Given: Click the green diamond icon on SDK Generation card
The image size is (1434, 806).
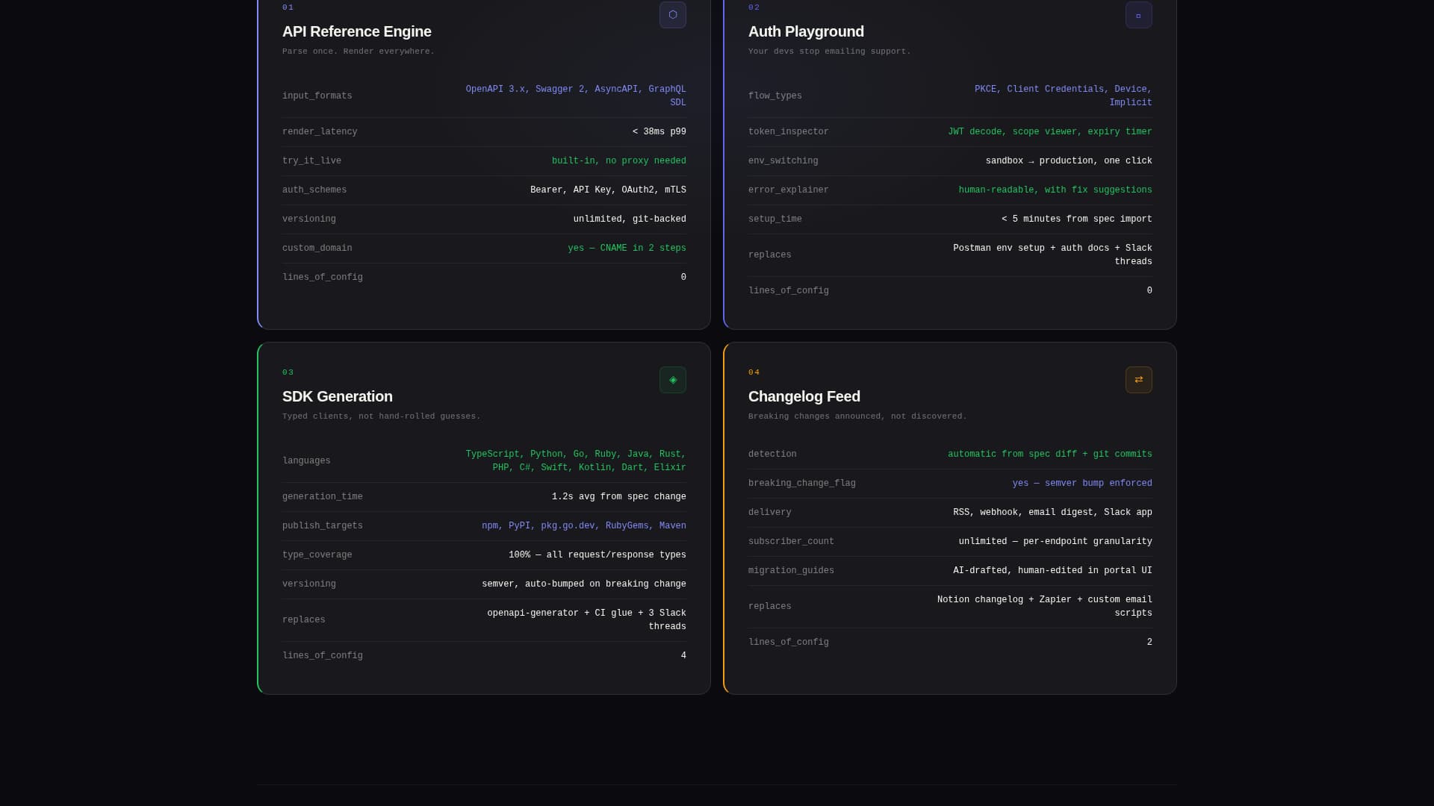Looking at the screenshot, I should point(672,380).
